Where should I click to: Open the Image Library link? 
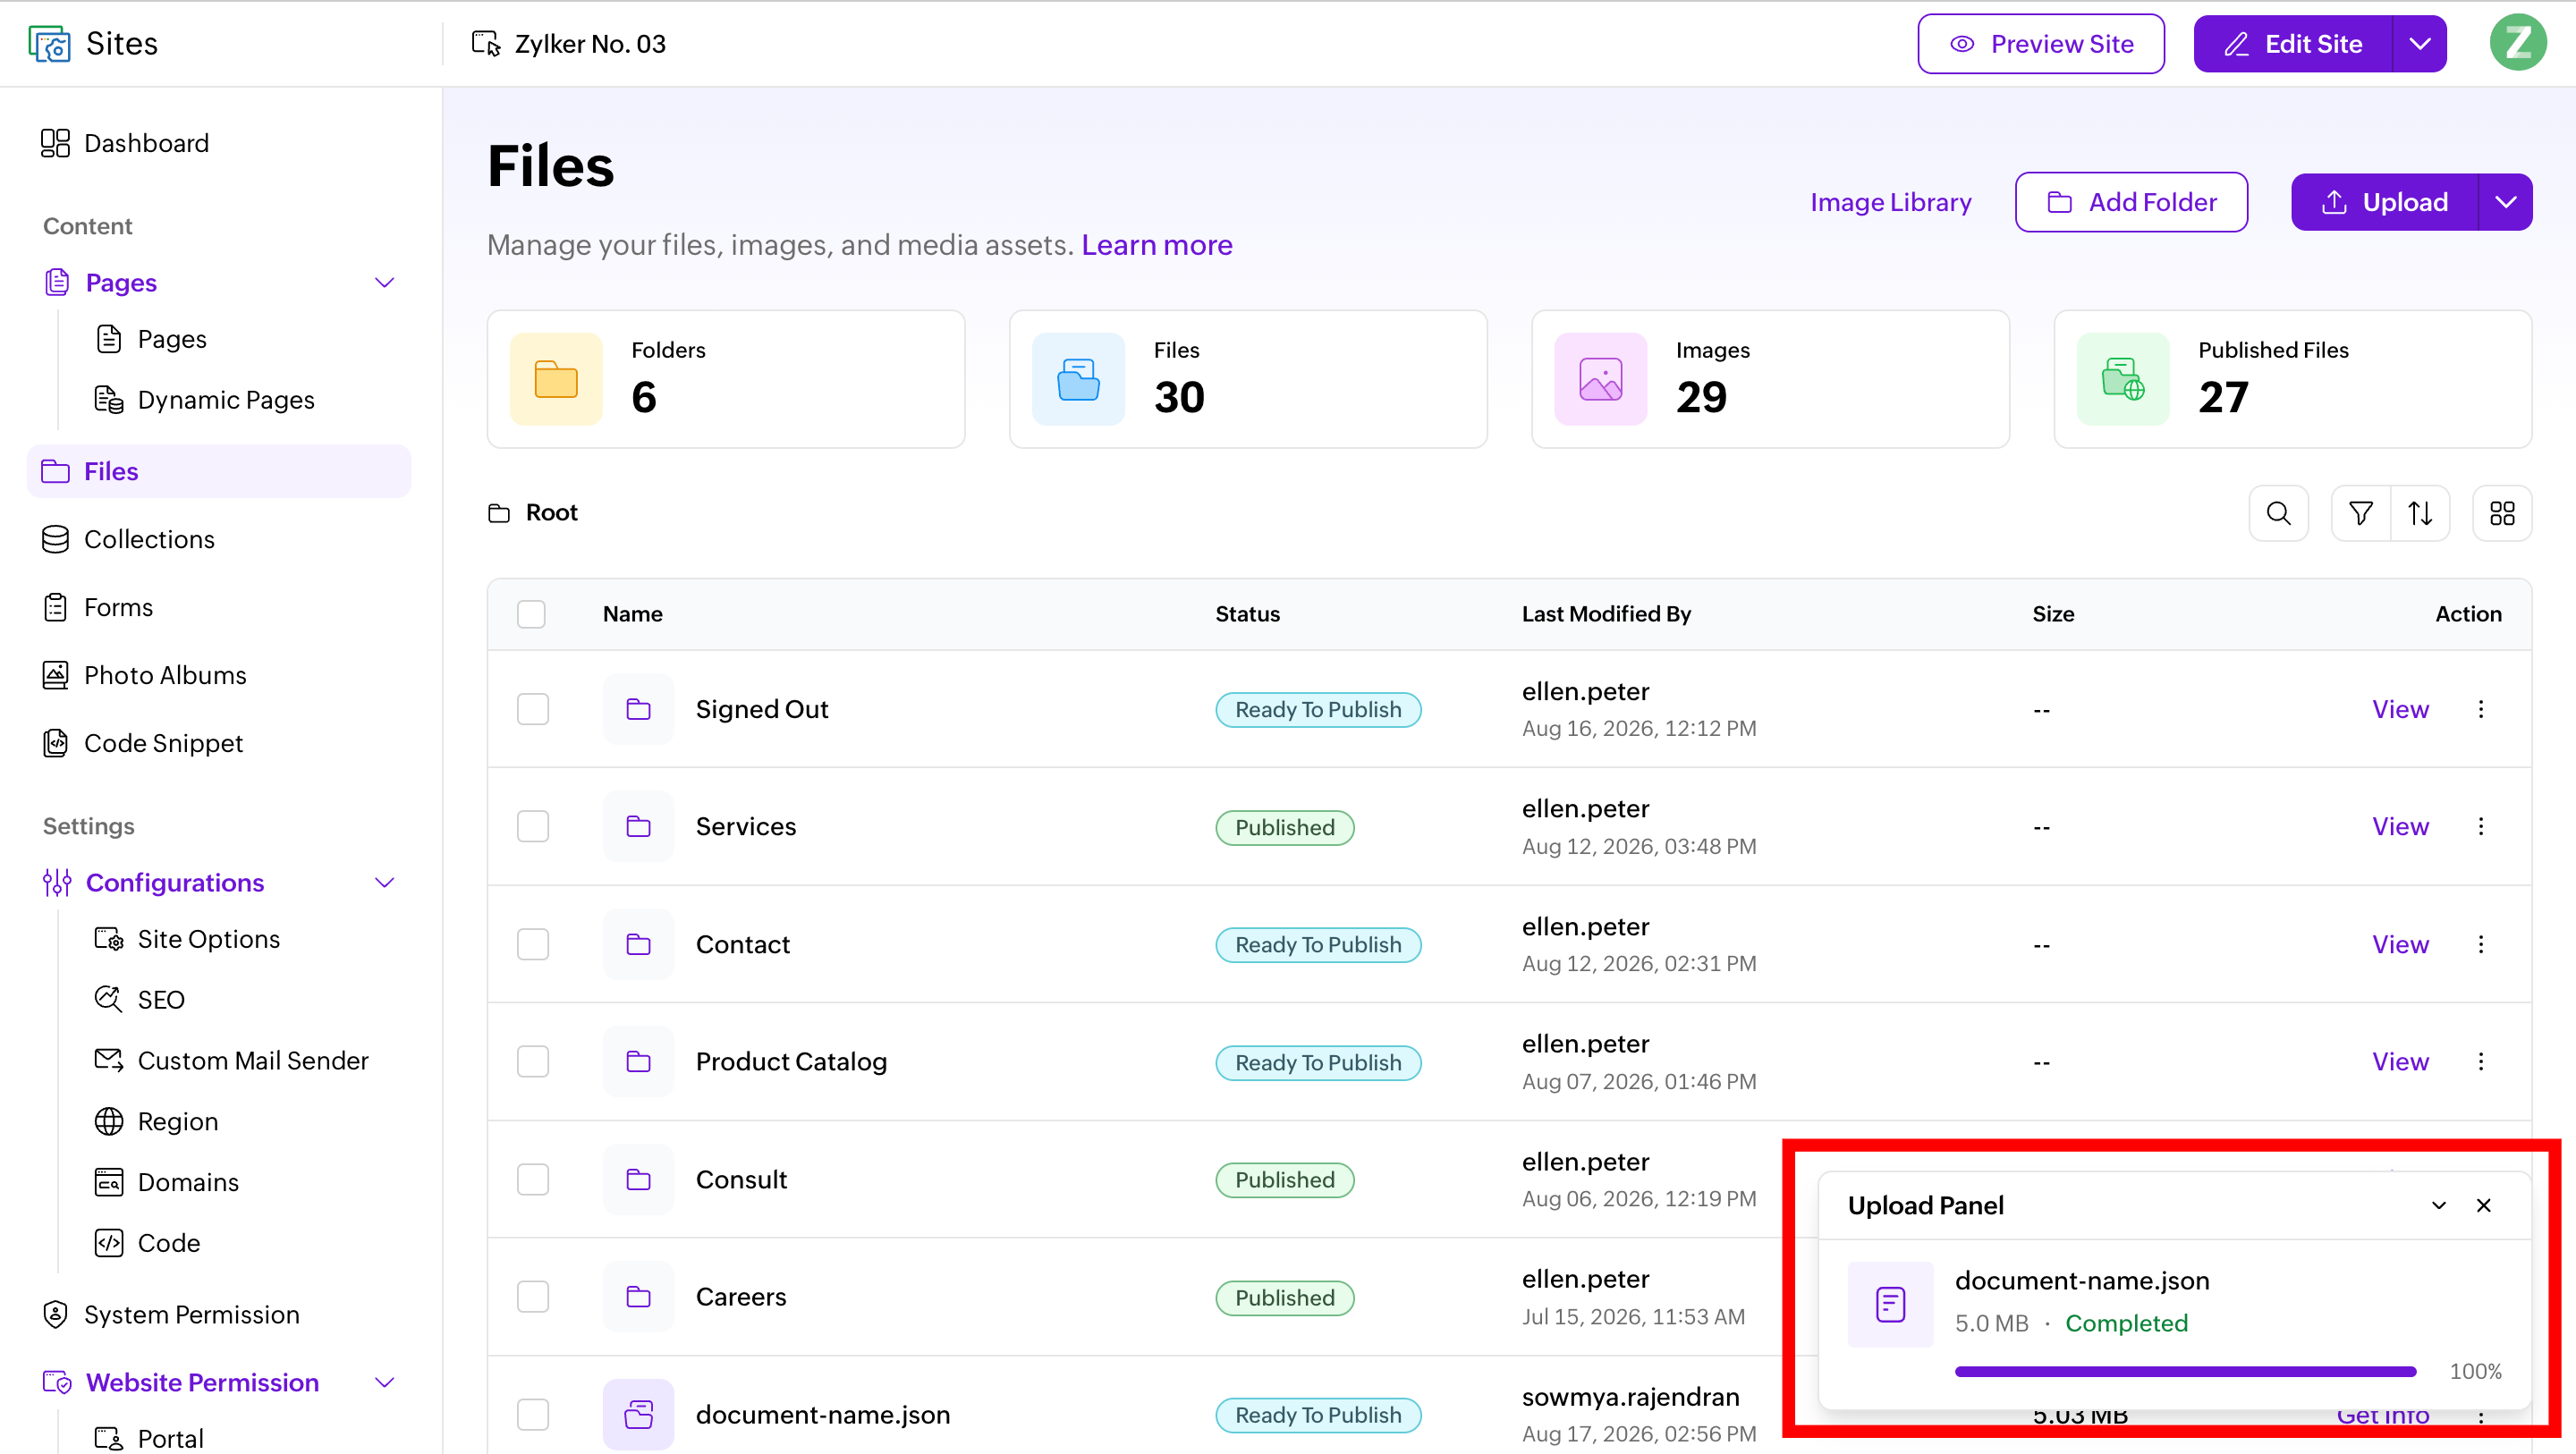coord(1890,202)
